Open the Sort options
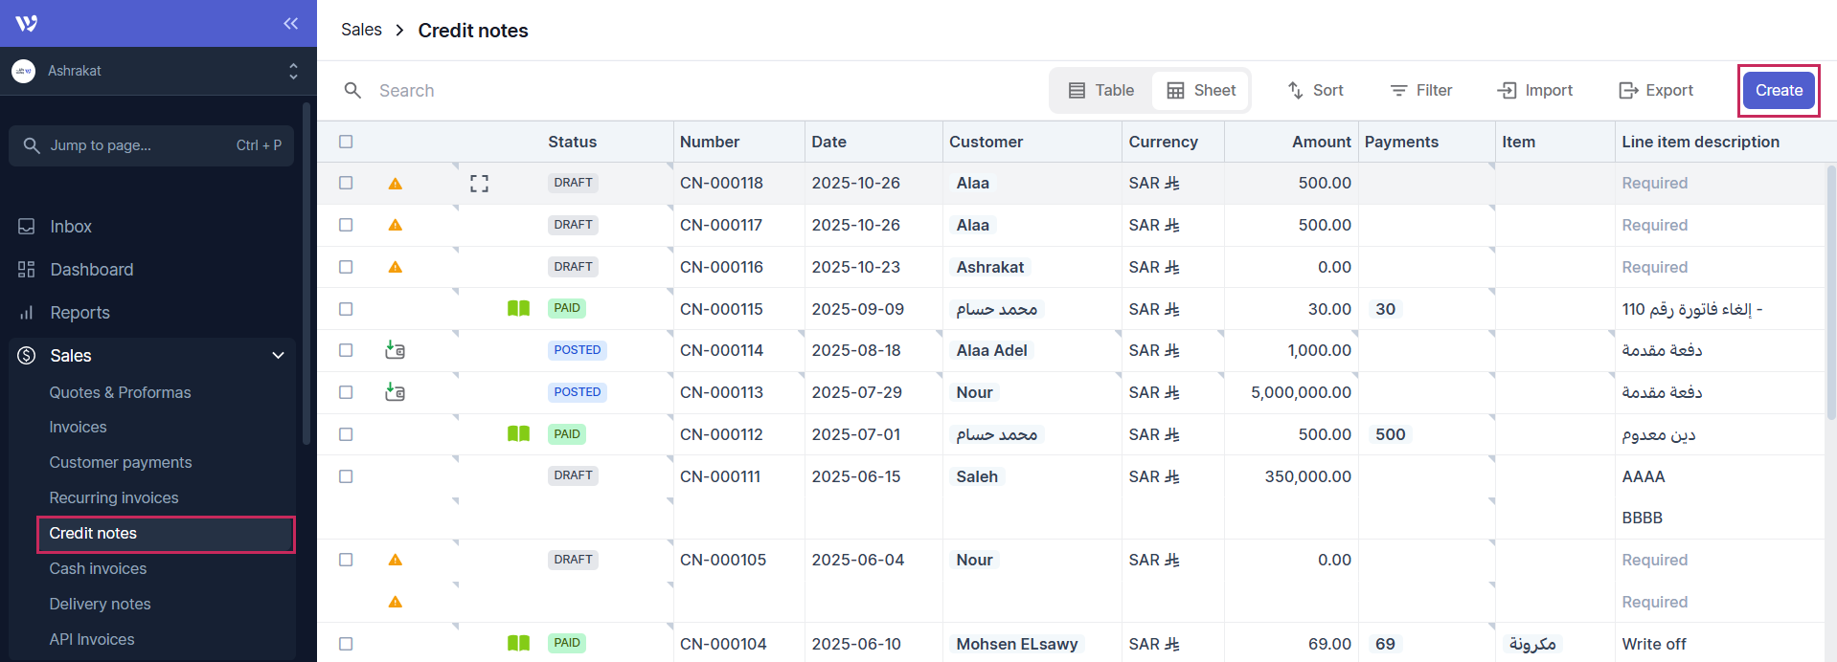This screenshot has height=662, width=1837. [x=1315, y=90]
